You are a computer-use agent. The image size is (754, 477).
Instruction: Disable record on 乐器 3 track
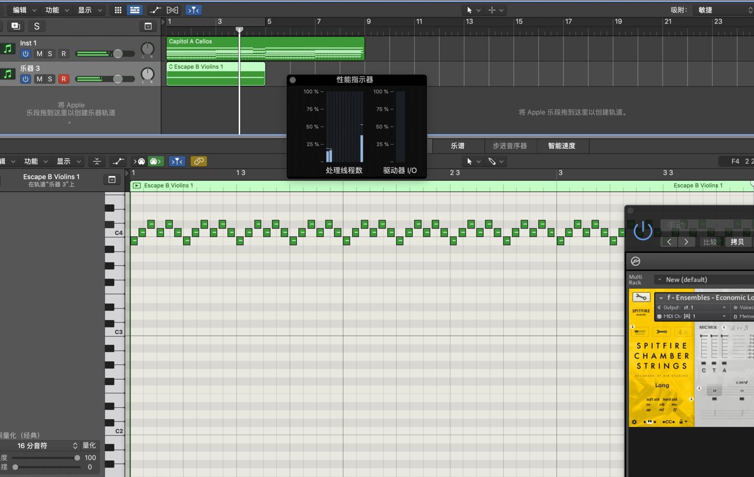click(x=64, y=79)
